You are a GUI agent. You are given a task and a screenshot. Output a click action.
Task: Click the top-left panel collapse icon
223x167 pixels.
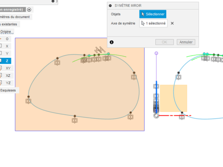[53, 1]
